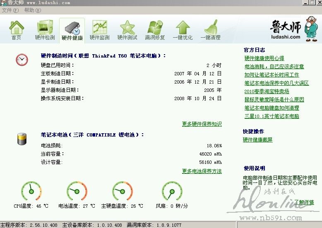The height and width of the screenshot is (228, 322).
Task: Click the 主程序版本 status bar entry
Action: (29, 225)
